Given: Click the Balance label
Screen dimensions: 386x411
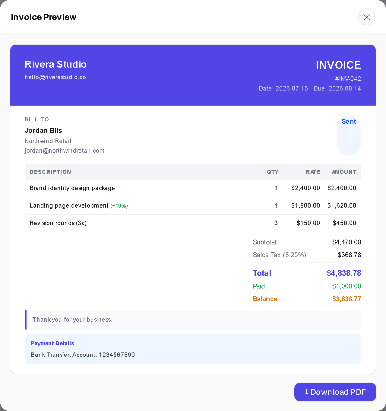Looking at the screenshot, I should click(265, 299).
